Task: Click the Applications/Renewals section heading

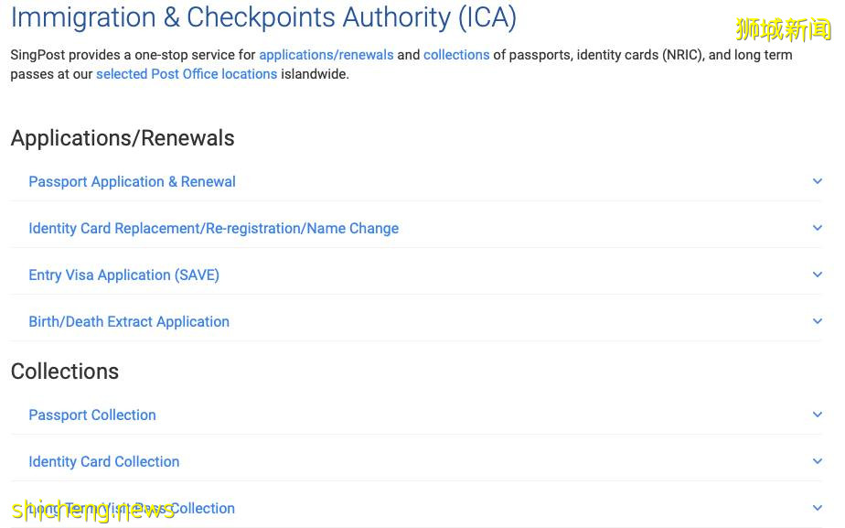Action: point(123,138)
